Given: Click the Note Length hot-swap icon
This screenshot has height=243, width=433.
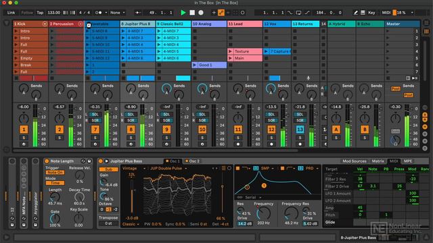Looking at the screenshot, I should coord(83,161).
